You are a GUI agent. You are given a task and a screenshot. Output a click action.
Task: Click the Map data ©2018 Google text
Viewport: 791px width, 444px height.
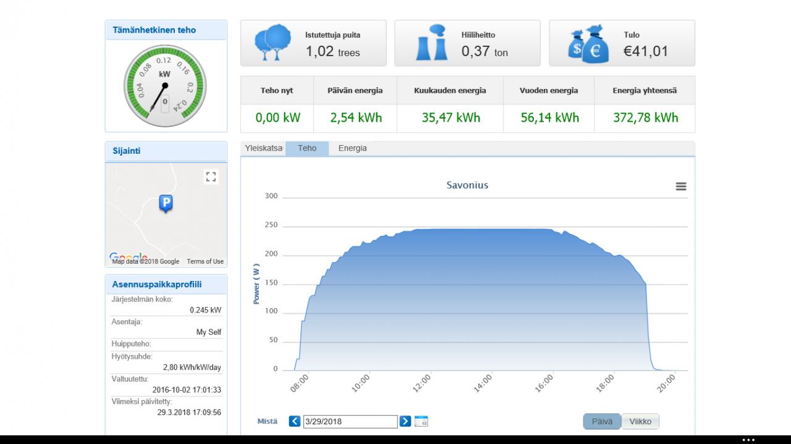[146, 261]
